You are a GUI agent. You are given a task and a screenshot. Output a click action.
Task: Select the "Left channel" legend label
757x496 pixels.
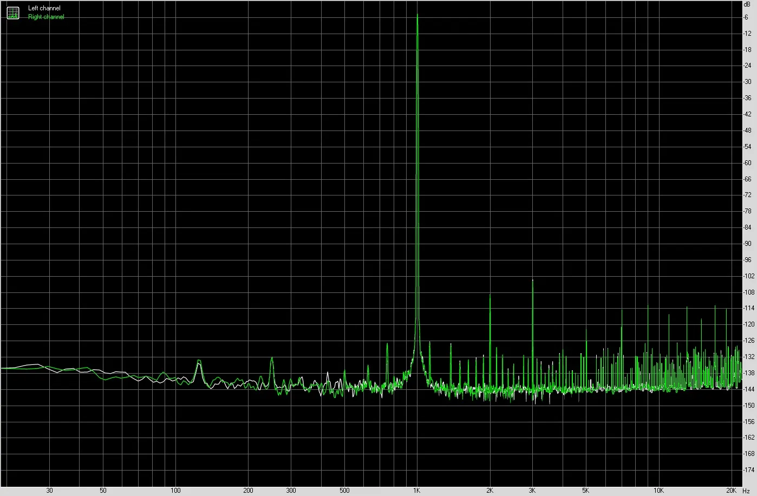(44, 8)
